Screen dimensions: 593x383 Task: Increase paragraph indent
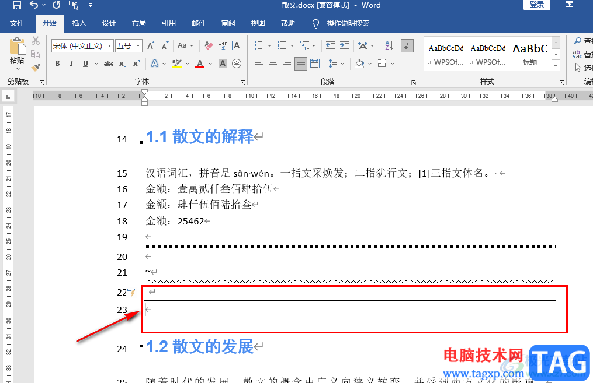click(x=345, y=45)
